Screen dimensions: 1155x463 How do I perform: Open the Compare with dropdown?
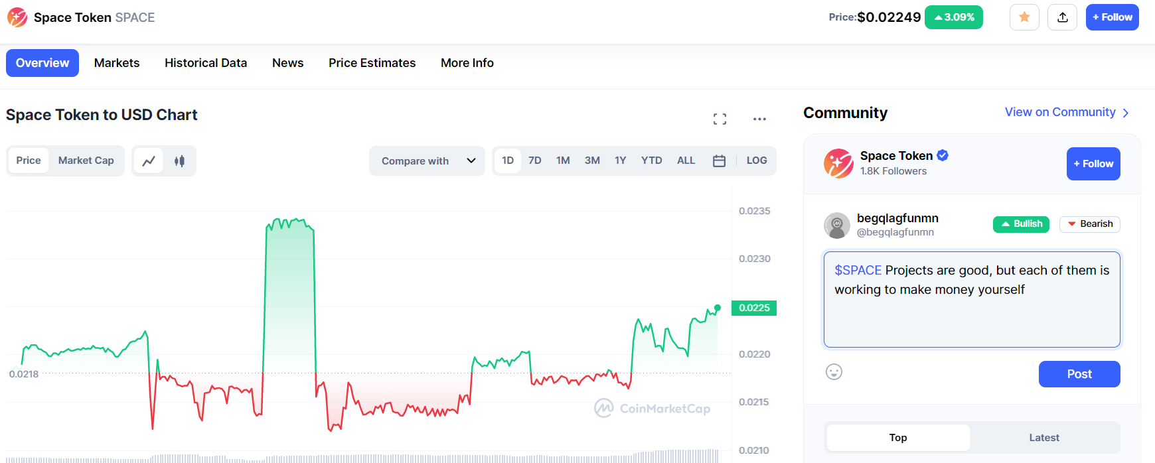(427, 161)
